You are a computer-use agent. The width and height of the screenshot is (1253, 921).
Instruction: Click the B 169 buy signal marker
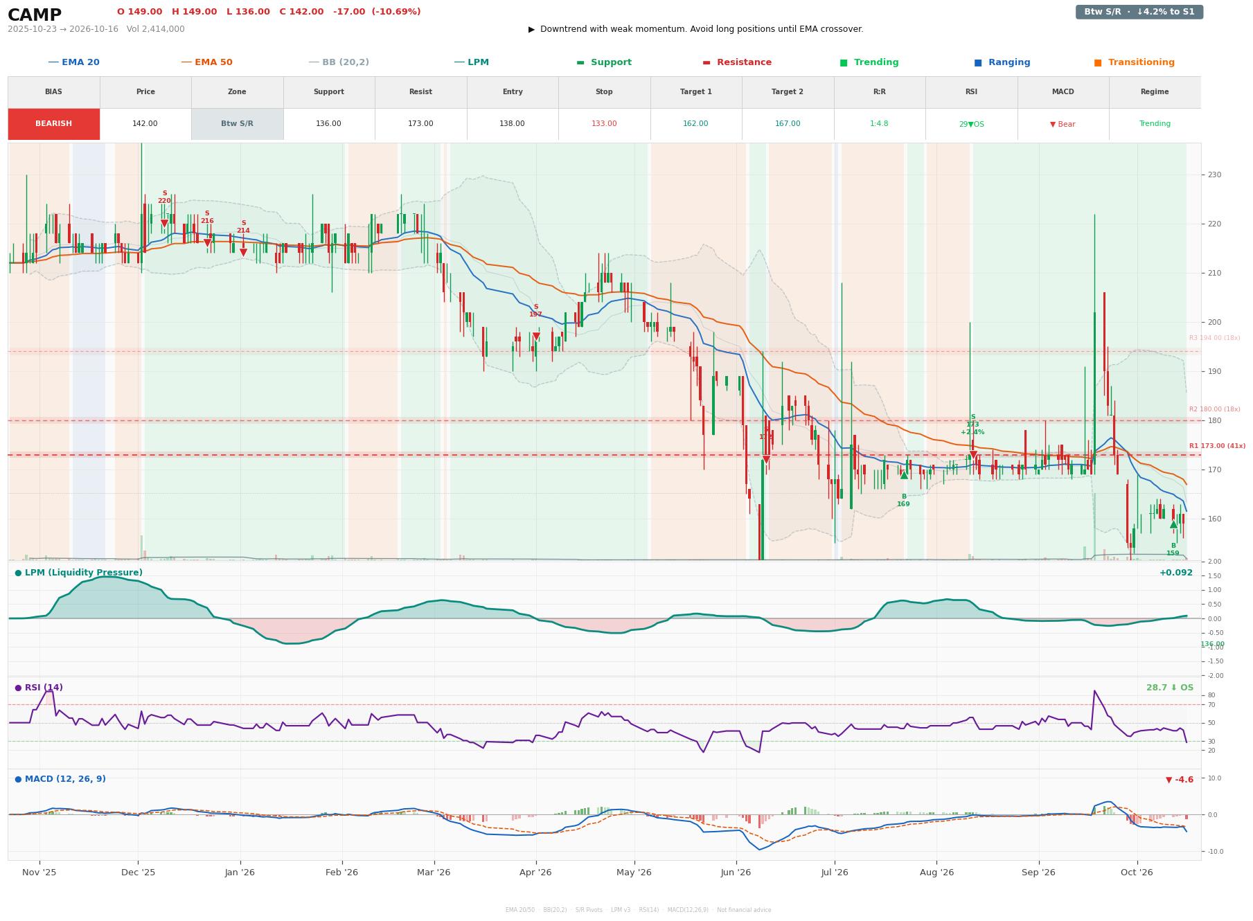[904, 475]
